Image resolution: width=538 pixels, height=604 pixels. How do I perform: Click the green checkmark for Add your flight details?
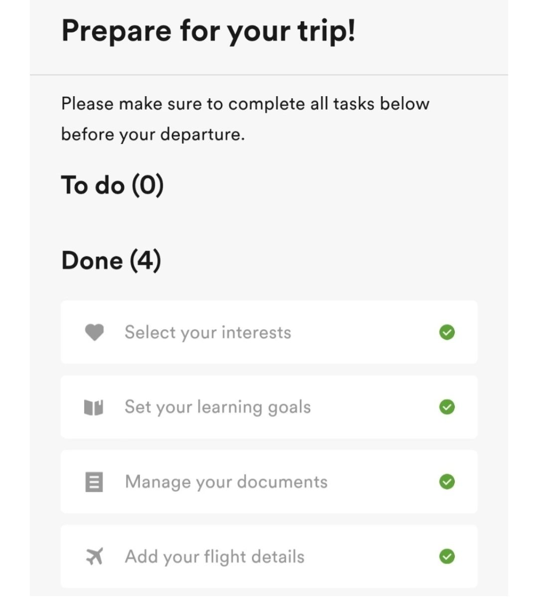click(x=447, y=556)
